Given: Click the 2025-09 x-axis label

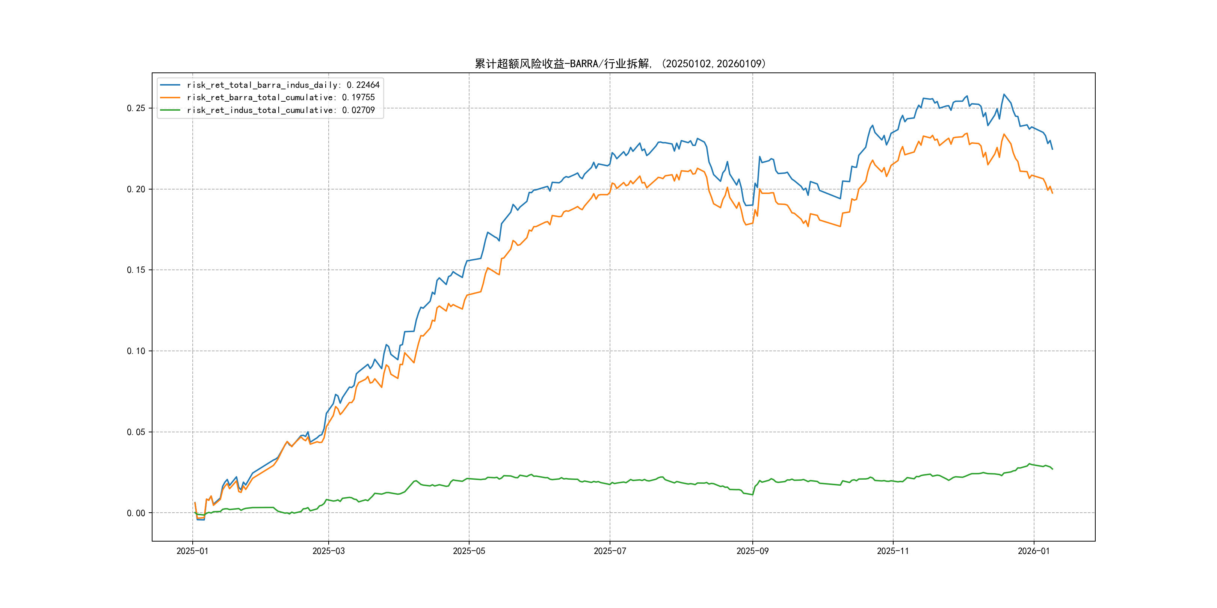Looking at the screenshot, I should click(x=752, y=551).
